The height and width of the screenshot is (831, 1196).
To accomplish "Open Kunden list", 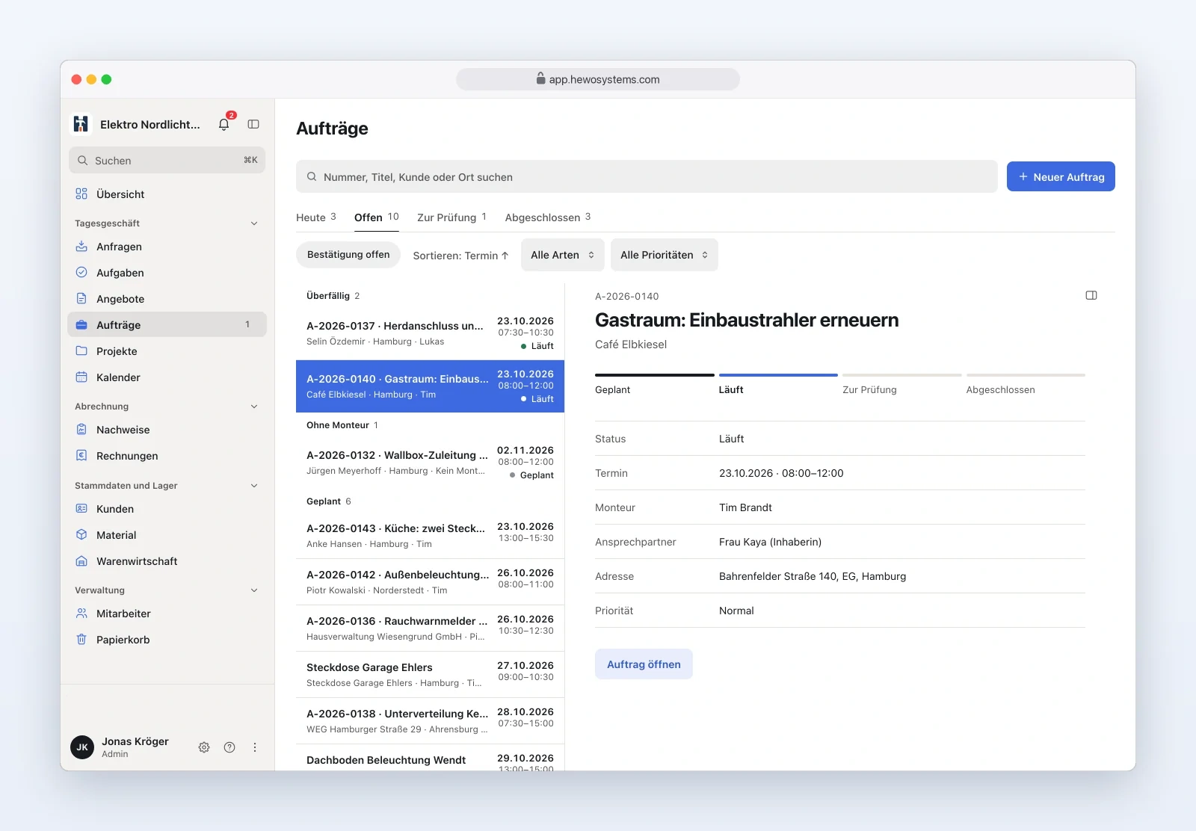I will point(167,509).
